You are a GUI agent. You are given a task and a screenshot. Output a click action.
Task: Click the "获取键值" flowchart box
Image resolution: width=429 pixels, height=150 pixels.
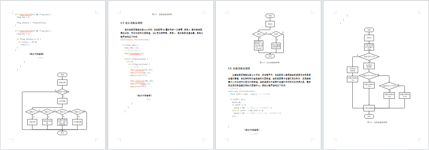coord(62,101)
